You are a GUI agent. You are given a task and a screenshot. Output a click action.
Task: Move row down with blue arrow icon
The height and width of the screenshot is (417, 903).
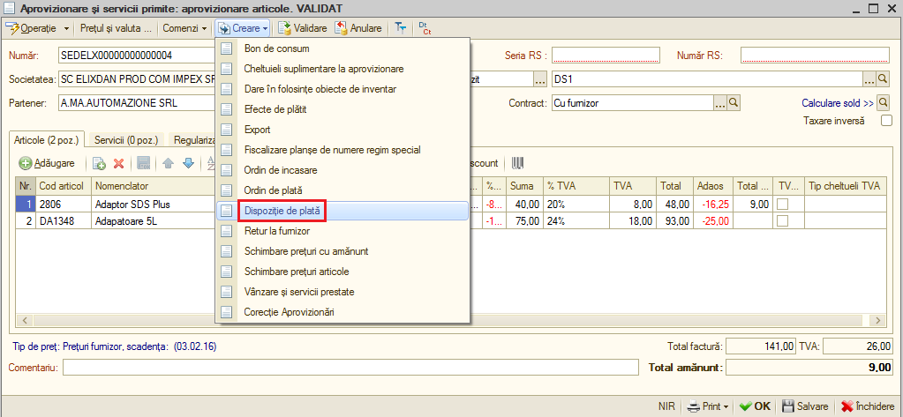(188, 163)
